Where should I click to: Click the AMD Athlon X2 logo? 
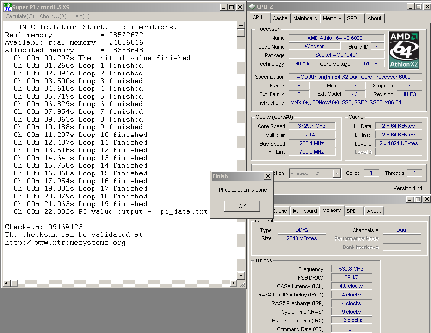[x=404, y=50]
